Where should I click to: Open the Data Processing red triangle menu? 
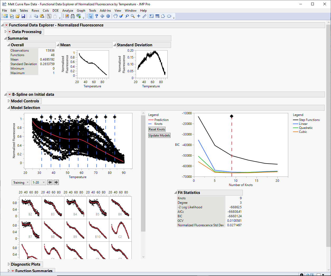click(x=10, y=31)
